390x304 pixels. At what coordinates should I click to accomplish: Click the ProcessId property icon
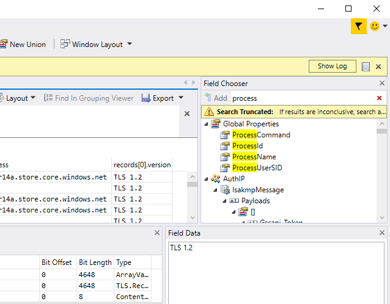(225, 146)
